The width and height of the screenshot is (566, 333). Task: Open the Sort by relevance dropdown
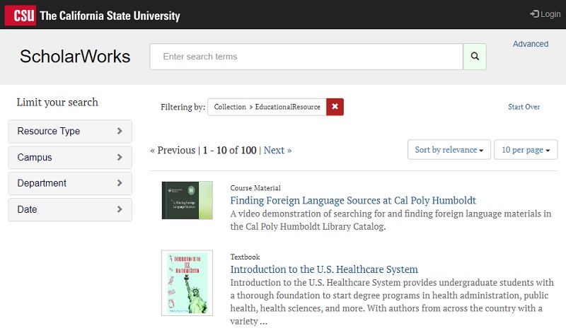click(449, 150)
